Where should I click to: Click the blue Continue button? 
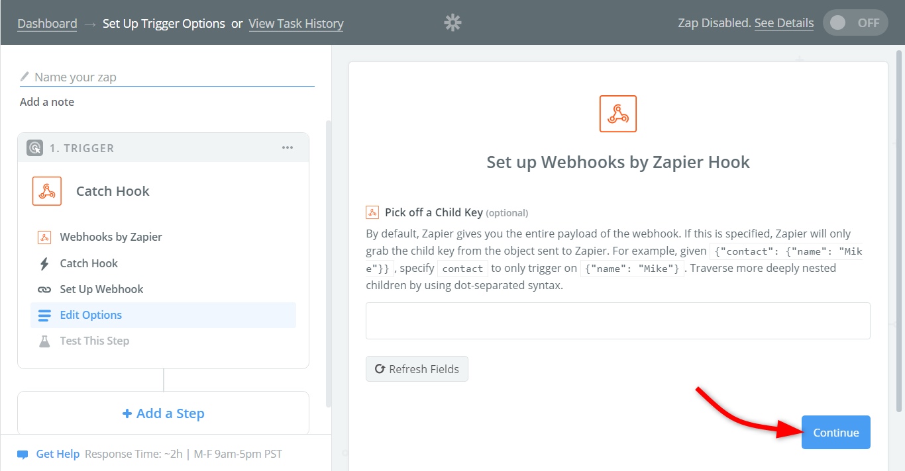tap(836, 433)
